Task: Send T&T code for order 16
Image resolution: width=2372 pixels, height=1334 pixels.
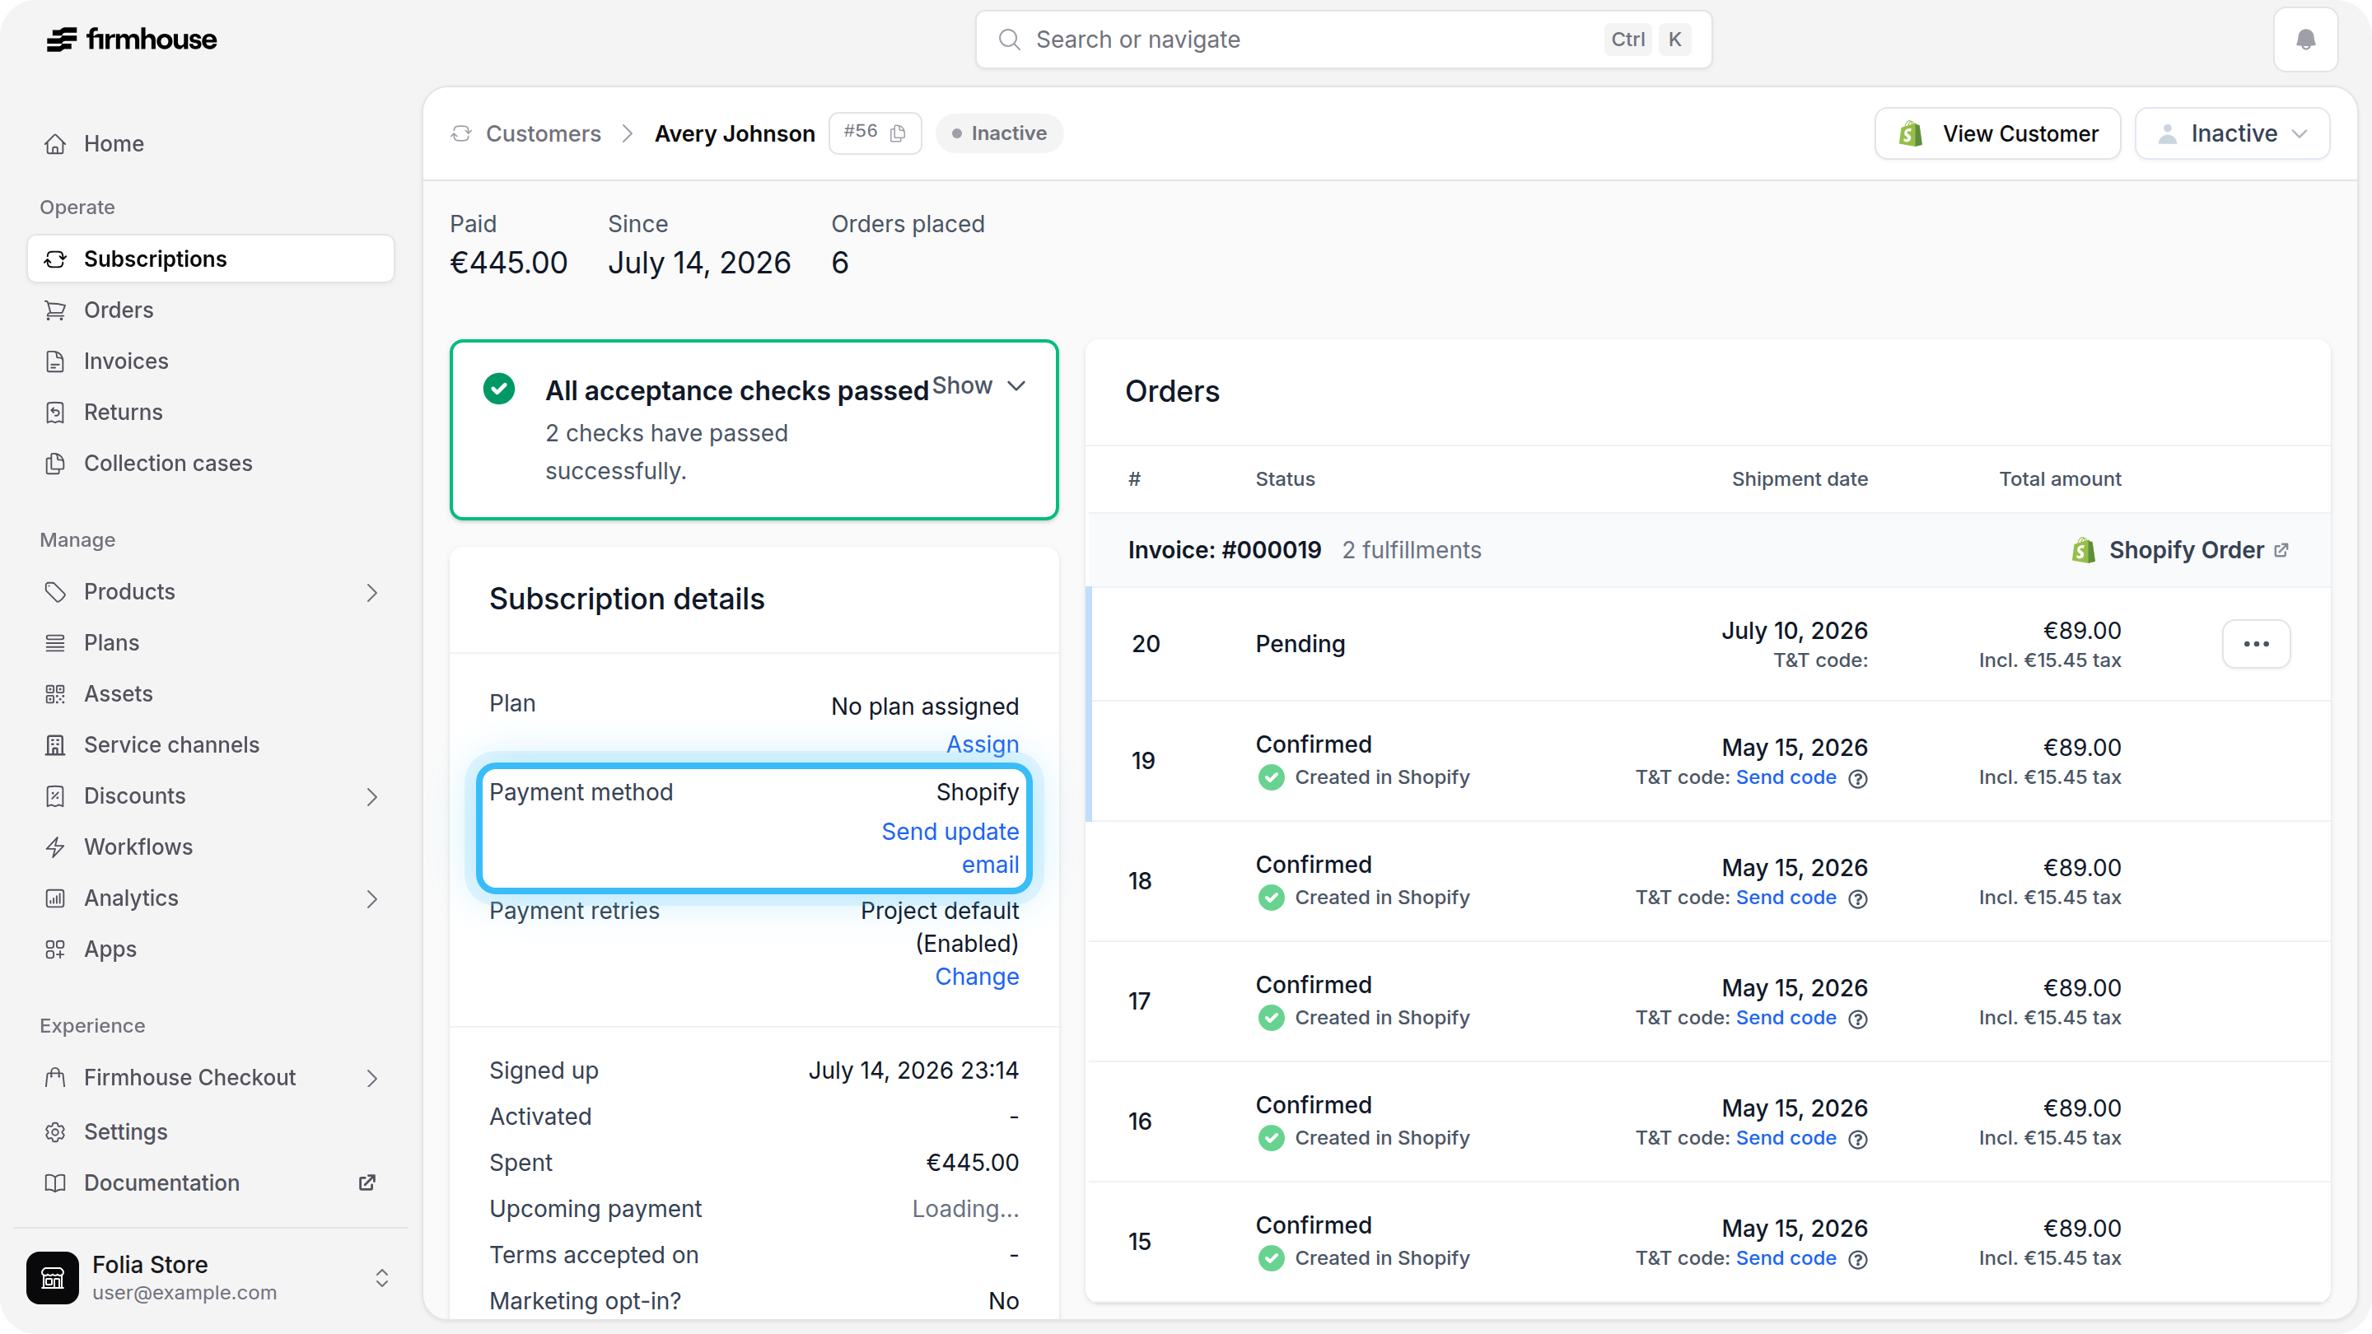Action: point(1786,1138)
